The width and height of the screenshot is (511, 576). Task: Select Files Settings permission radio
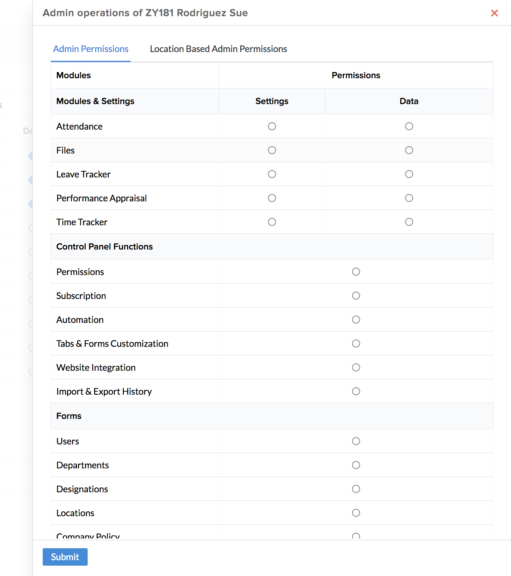(272, 150)
